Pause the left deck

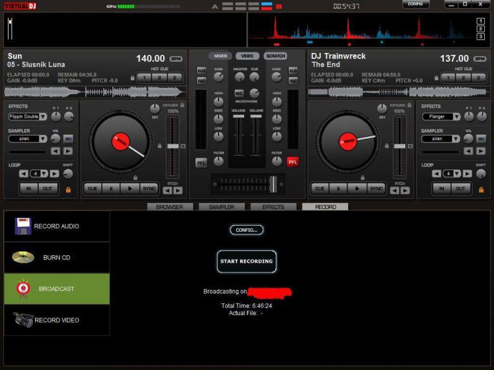[111, 189]
